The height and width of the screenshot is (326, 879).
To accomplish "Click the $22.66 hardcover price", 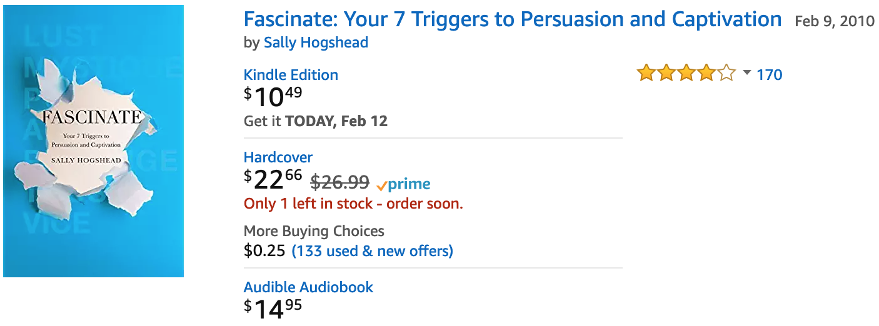I will [x=273, y=180].
